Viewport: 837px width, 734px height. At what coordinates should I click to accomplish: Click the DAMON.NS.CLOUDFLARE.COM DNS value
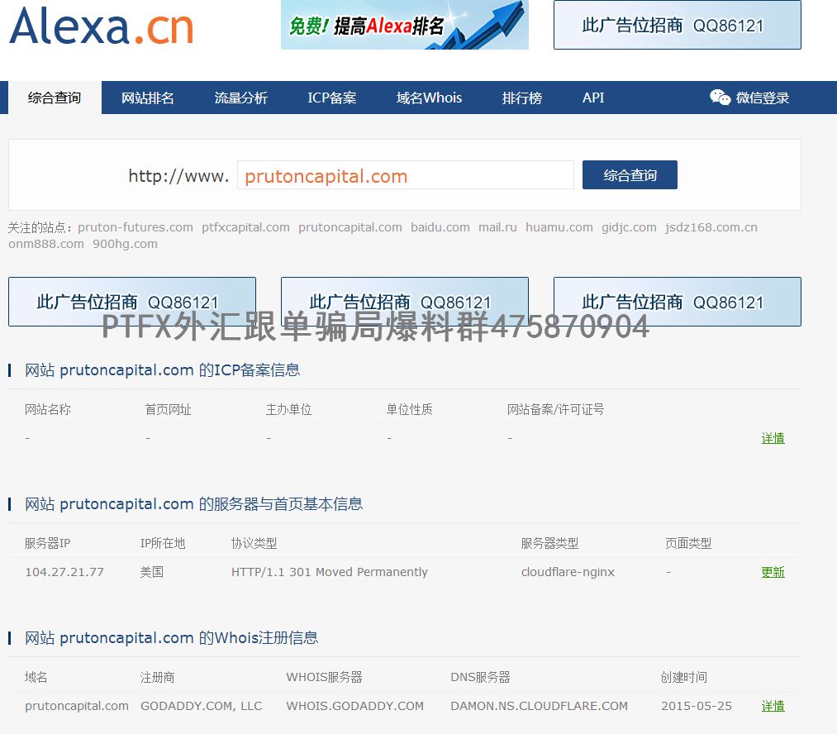coord(540,706)
